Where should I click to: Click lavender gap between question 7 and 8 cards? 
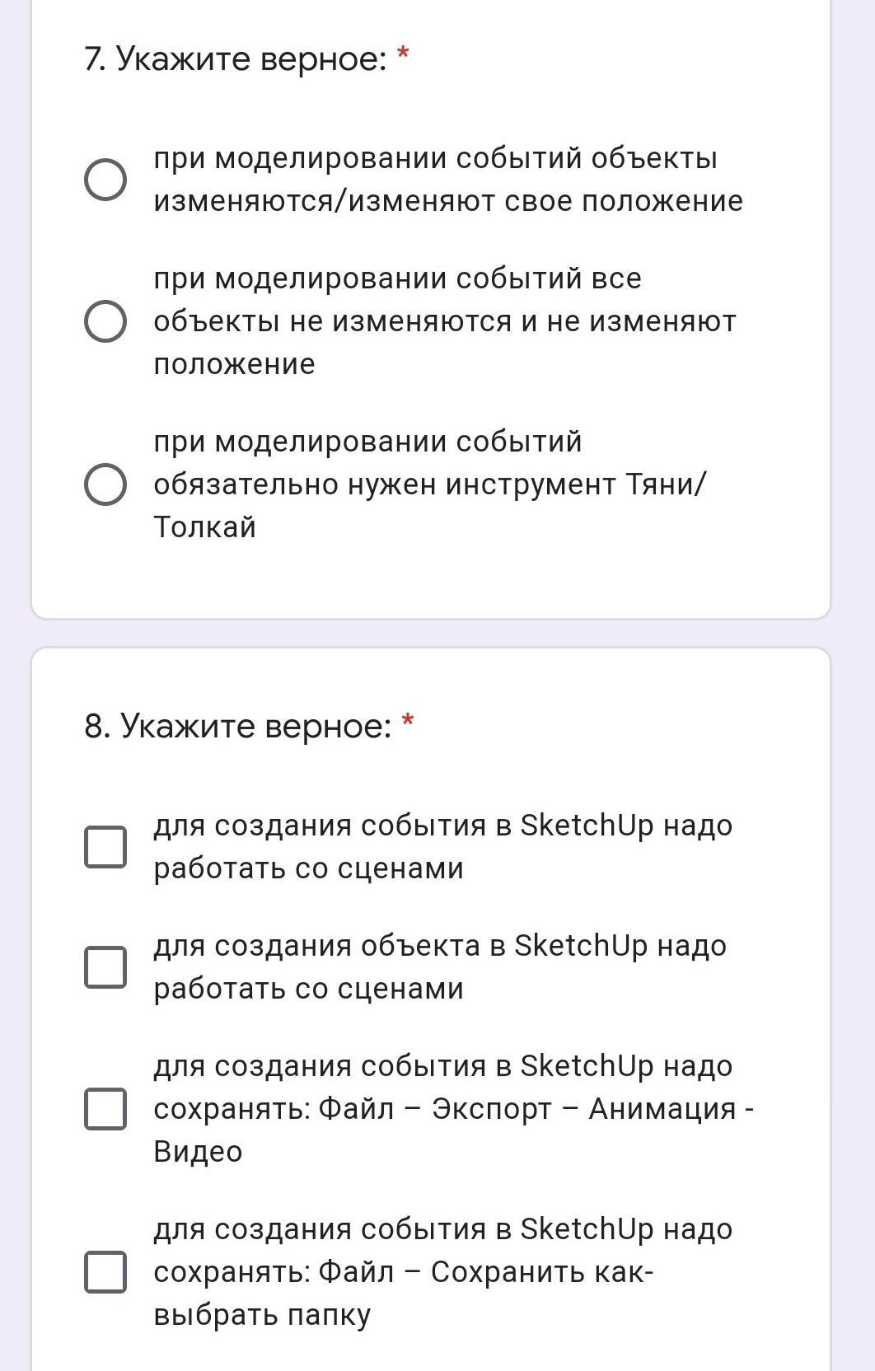click(x=430, y=633)
